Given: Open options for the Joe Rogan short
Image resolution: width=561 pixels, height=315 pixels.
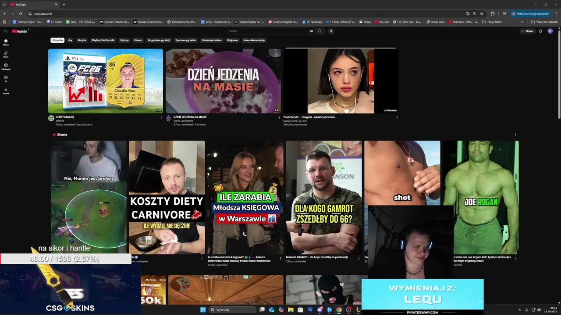Looking at the screenshot, I should 515,258.
